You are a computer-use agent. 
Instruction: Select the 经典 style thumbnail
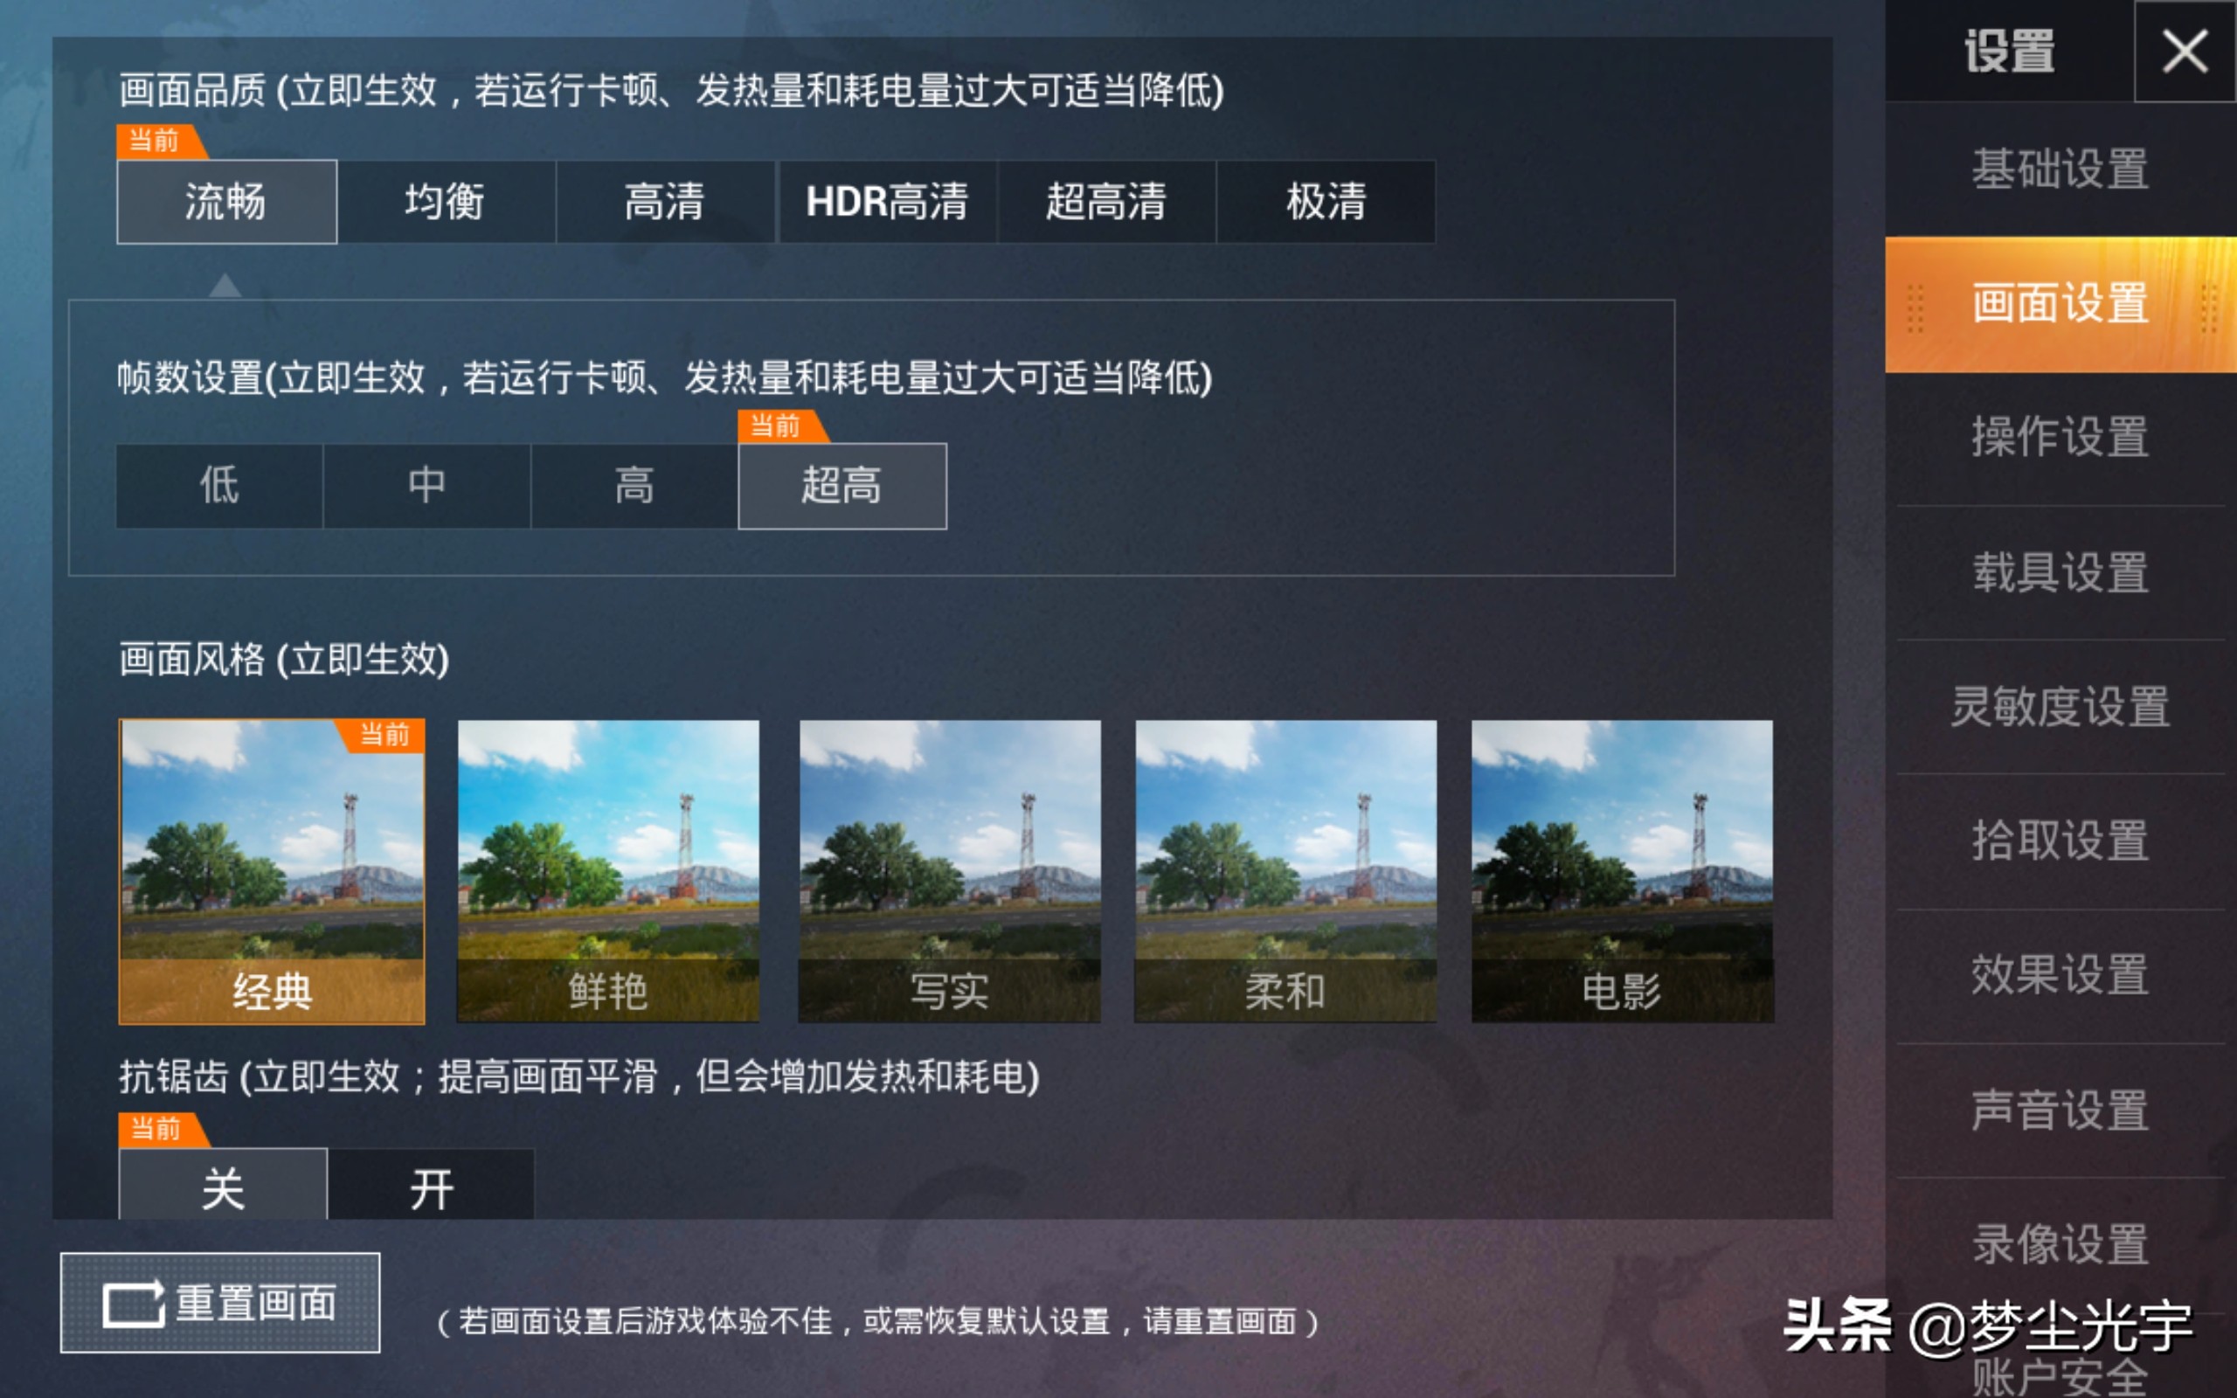click(x=272, y=871)
